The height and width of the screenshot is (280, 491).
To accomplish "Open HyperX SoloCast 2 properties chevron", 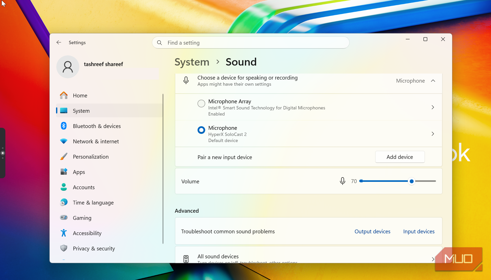I will point(433,134).
